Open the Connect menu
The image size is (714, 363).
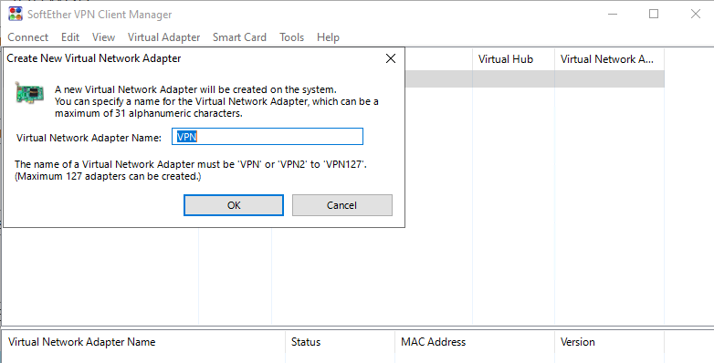pyautogui.click(x=27, y=37)
